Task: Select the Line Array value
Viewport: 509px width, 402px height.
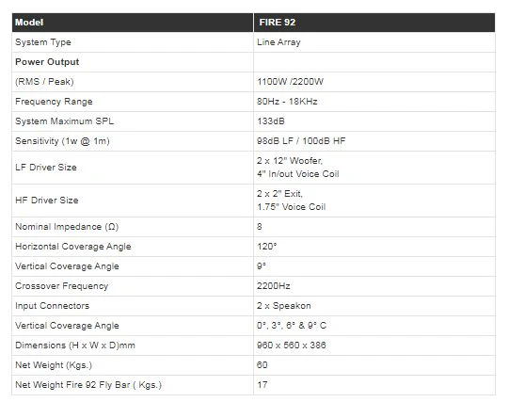Action: coord(278,42)
